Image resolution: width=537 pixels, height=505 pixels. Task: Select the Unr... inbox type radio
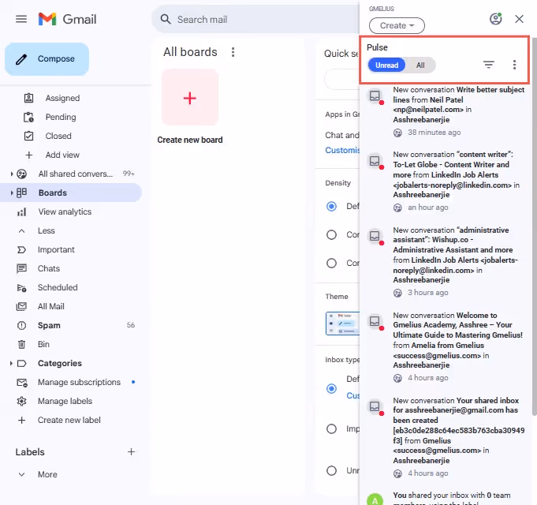point(331,470)
